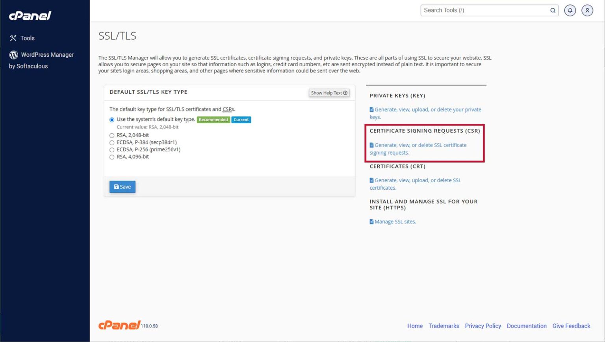Click the document icon beside Manage SSL sites
The image size is (605, 342).
pyautogui.click(x=371, y=222)
